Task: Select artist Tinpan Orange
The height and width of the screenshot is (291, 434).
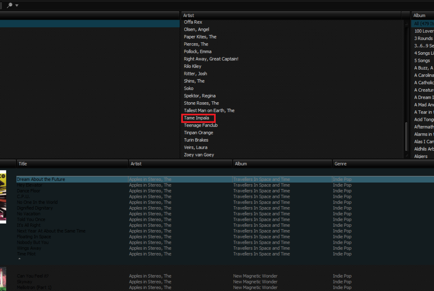Action: coord(199,133)
